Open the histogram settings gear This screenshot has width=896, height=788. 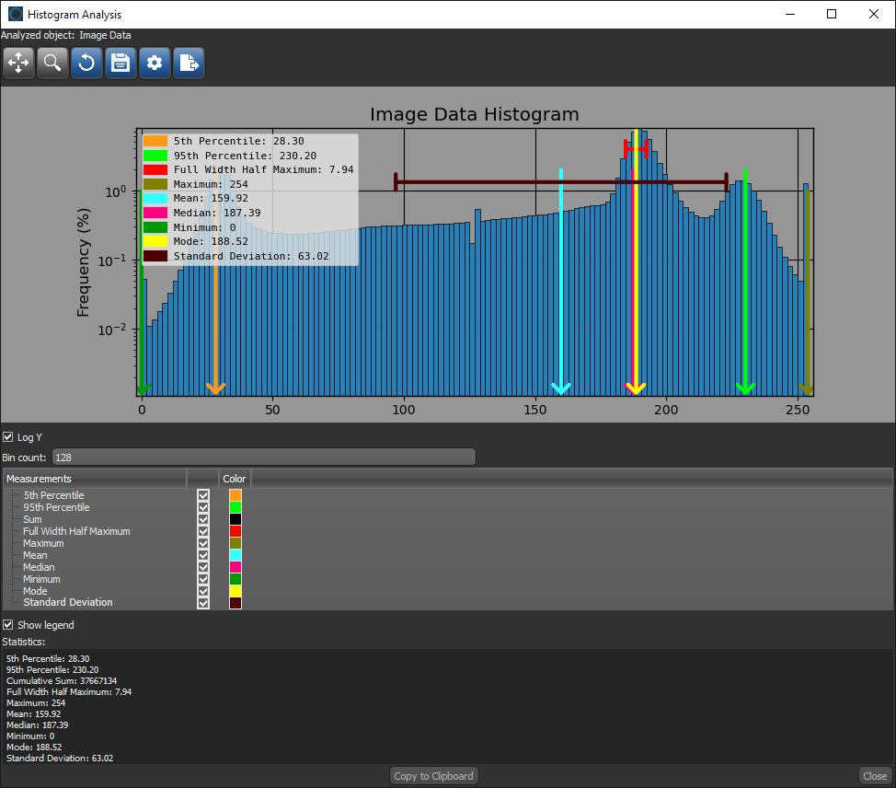pyautogui.click(x=154, y=63)
